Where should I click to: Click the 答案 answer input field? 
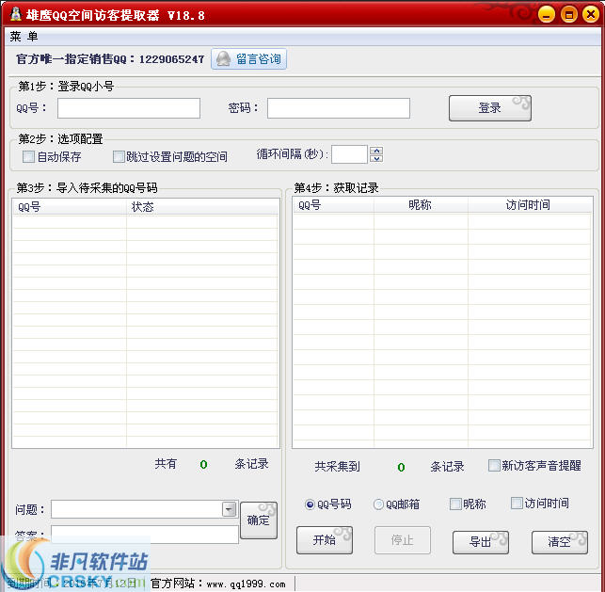tap(145, 534)
